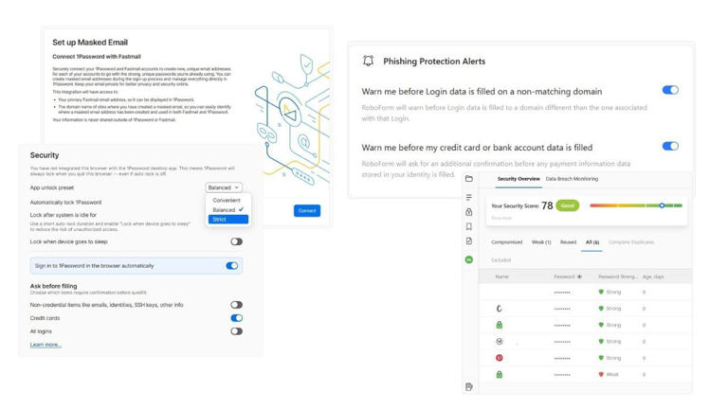Sort by the Password Strength column header
Viewport: 728px width, 409px height.
click(617, 276)
